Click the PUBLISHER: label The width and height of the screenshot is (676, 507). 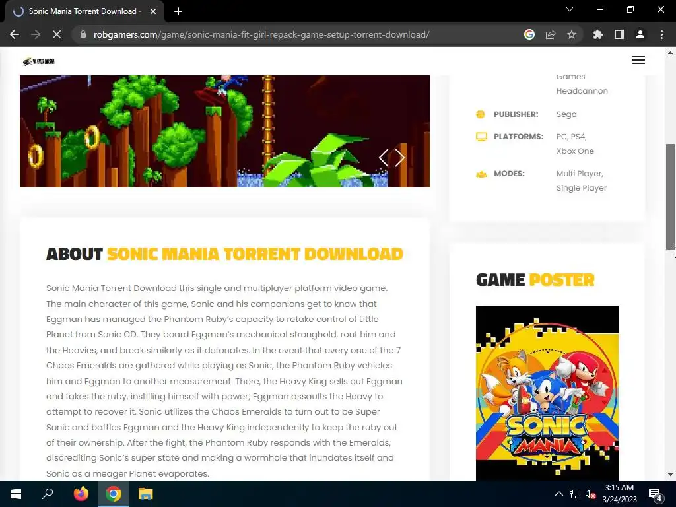coord(516,114)
